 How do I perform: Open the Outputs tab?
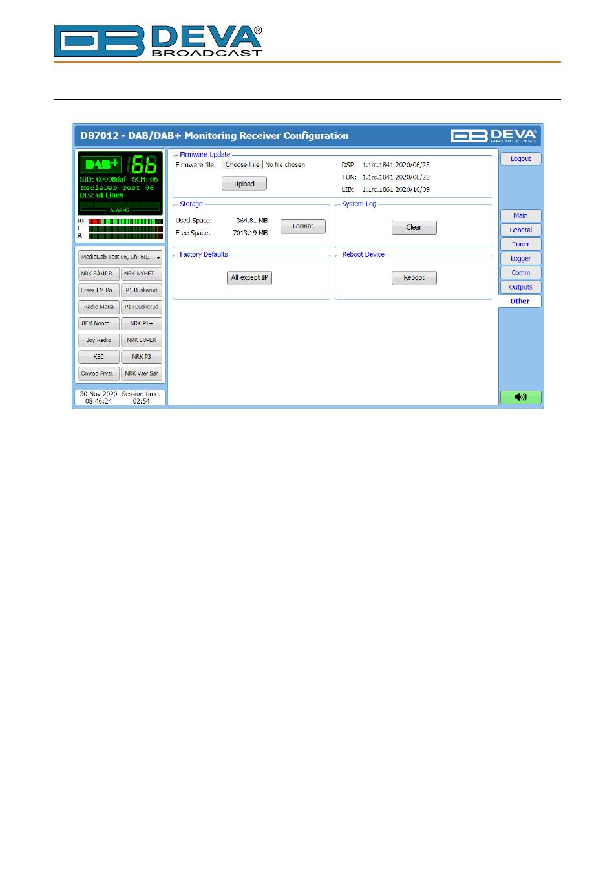(x=520, y=287)
